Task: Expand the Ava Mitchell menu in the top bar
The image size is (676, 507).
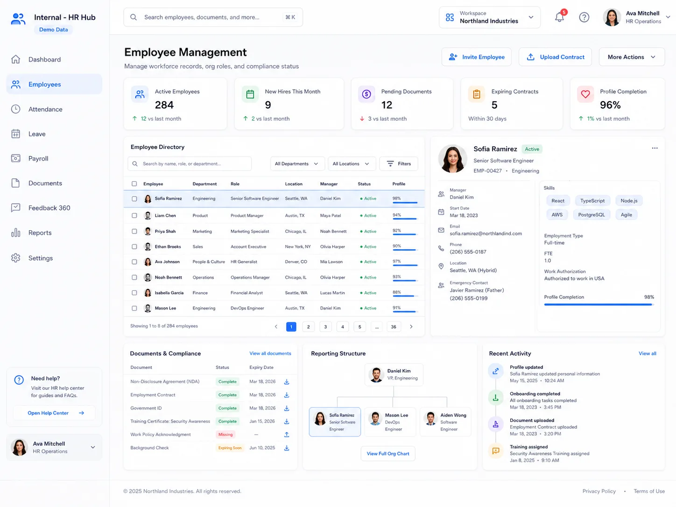Action: tap(638, 17)
